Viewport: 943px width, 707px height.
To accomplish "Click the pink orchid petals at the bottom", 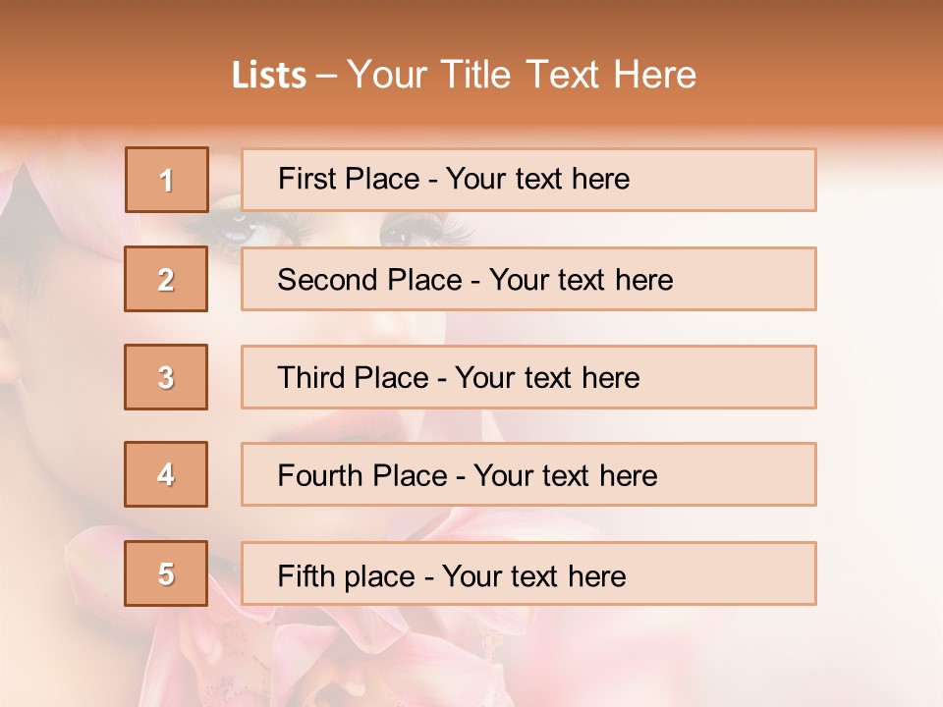I will click(x=393, y=658).
